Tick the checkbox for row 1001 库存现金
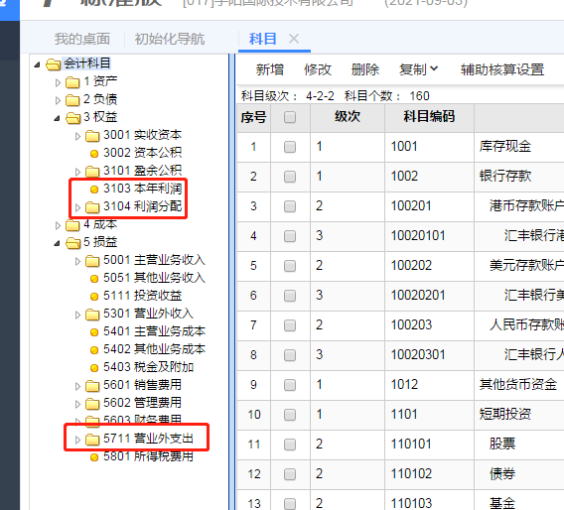Image resolution: width=564 pixels, height=510 pixels. (x=290, y=147)
